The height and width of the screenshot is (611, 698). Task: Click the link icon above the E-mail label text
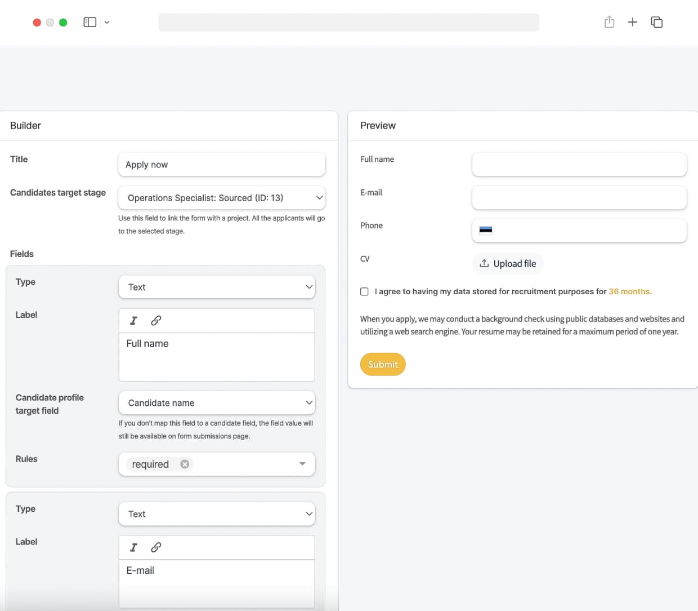[156, 547]
